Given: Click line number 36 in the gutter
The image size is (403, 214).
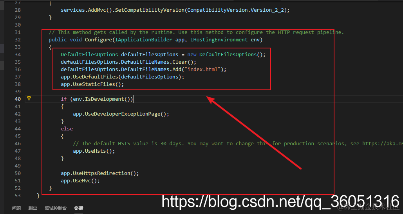Looking at the screenshot, I should coord(18,70).
